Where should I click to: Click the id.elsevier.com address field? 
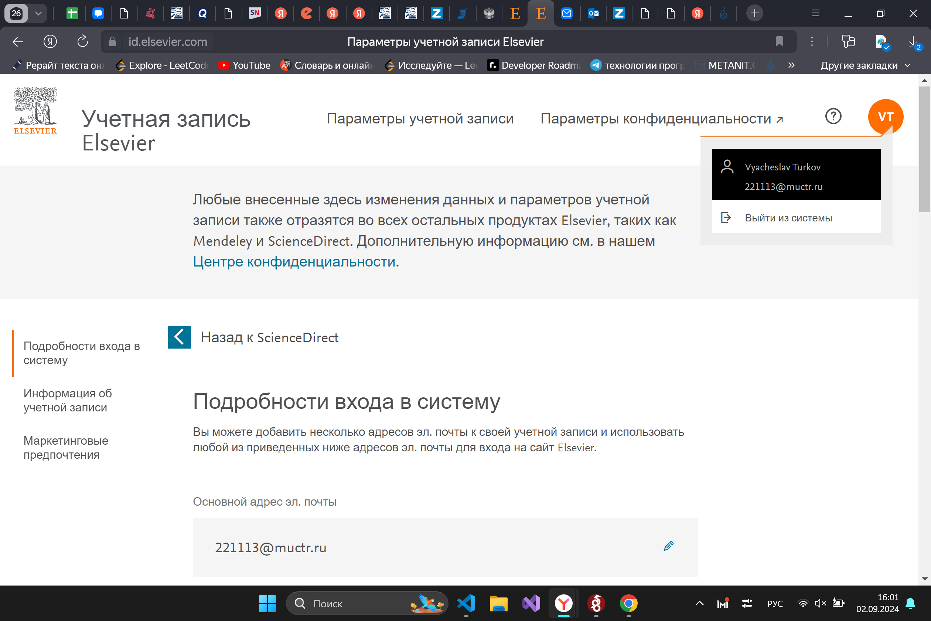click(x=167, y=41)
